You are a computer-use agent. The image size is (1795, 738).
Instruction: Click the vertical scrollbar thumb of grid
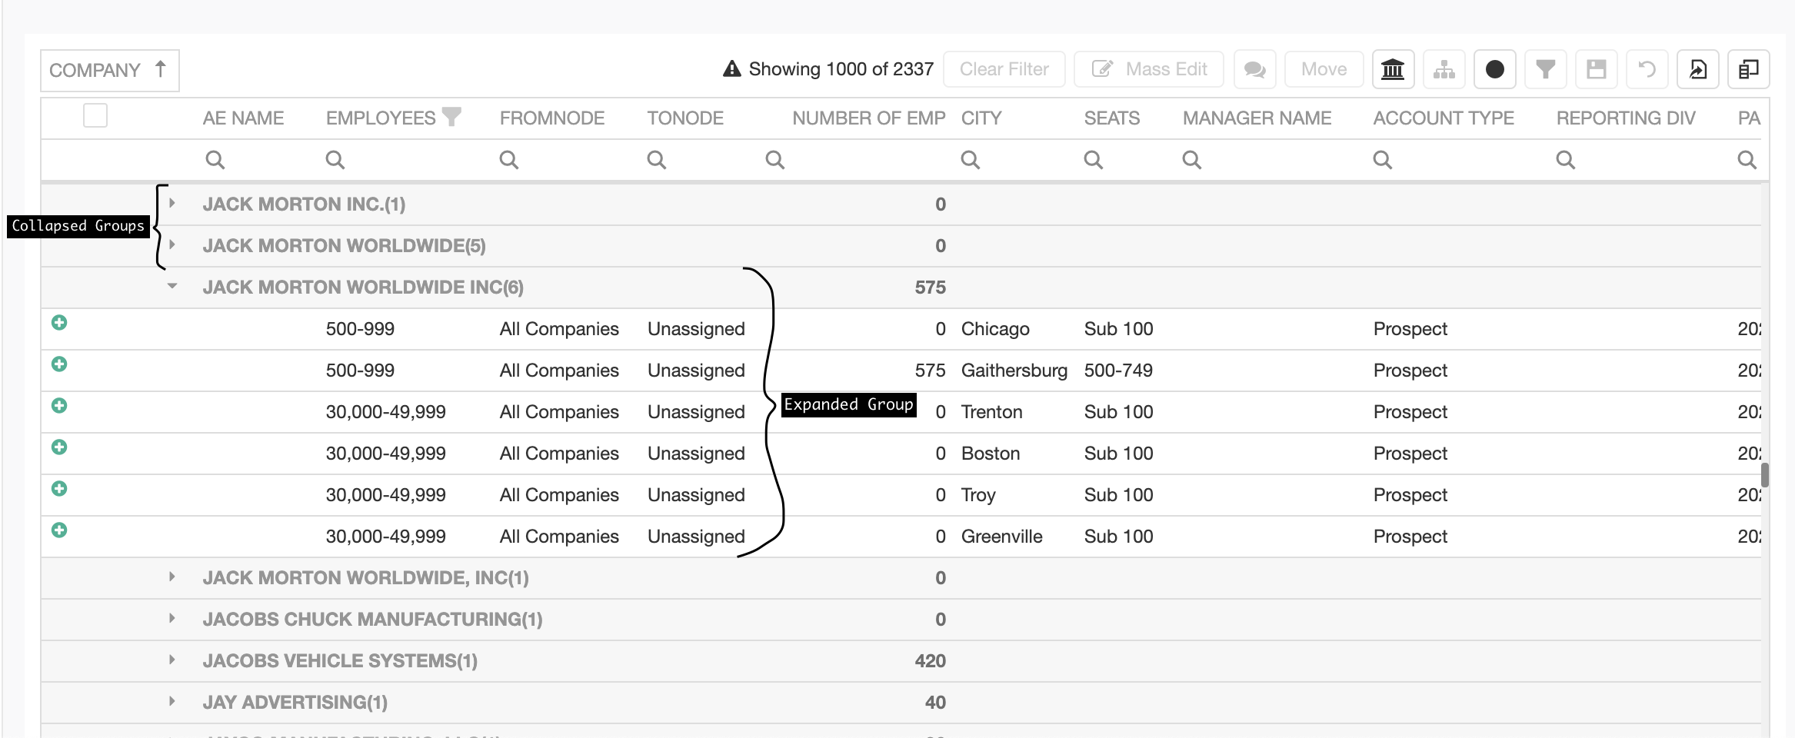(x=1765, y=475)
